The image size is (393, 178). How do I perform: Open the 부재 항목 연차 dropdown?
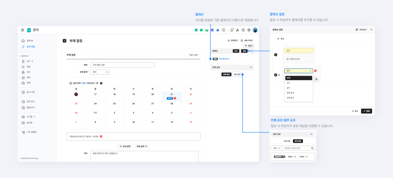[100, 72]
